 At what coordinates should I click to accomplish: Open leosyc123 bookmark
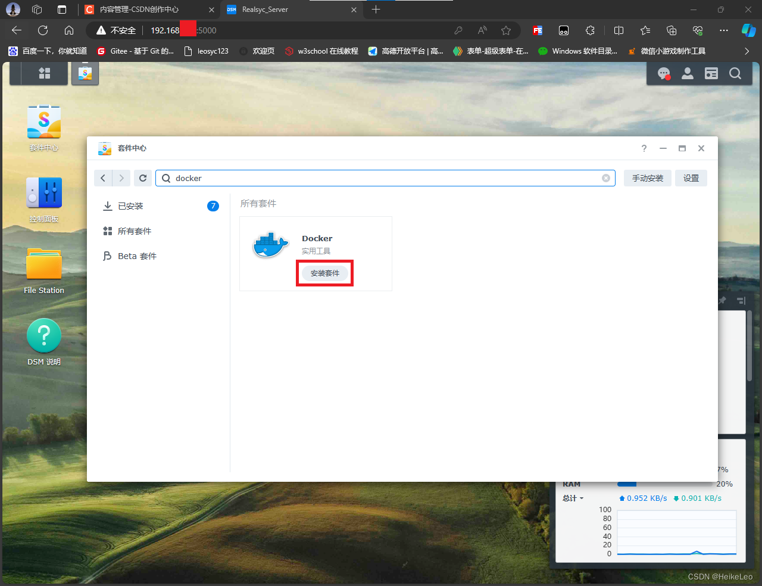point(207,51)
